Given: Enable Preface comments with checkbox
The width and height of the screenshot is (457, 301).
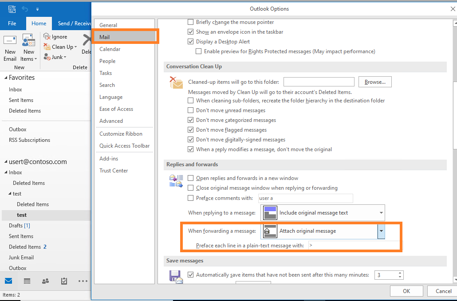Looking at the screenshot, I should tap(191, 198).
